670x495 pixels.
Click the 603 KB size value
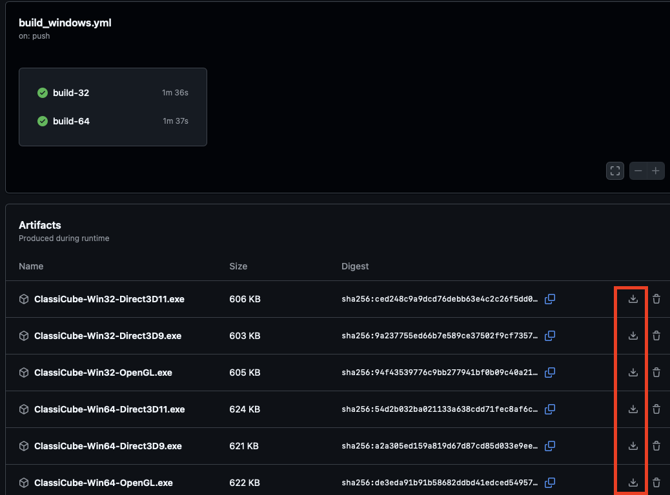245,336
